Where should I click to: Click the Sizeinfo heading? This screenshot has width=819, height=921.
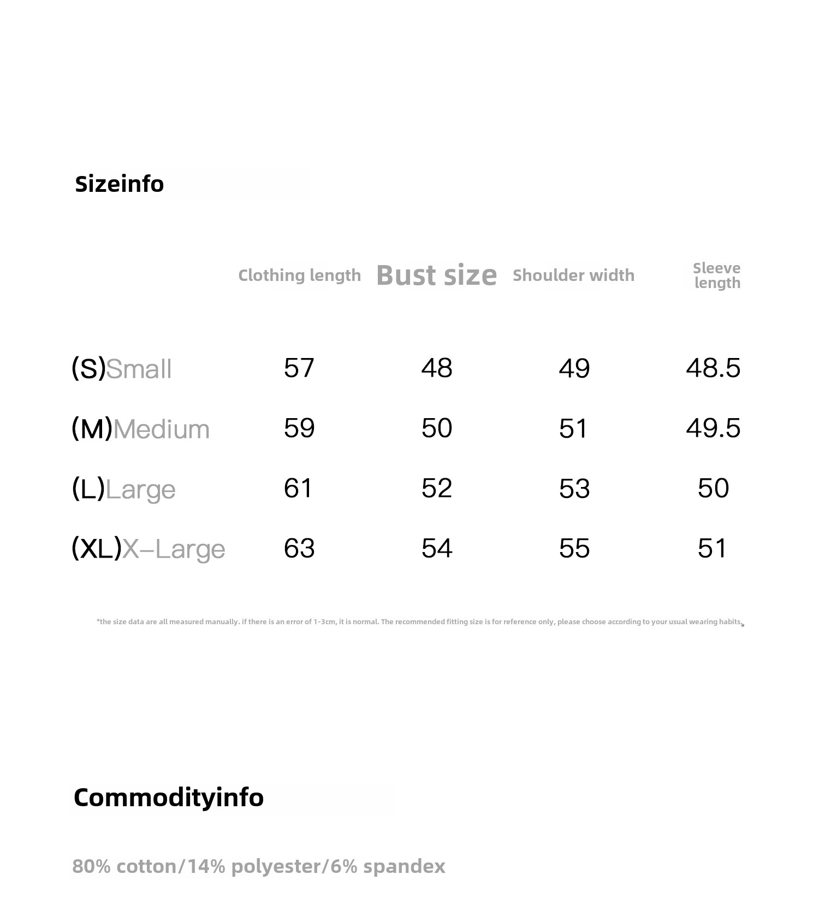click(119, 184)
